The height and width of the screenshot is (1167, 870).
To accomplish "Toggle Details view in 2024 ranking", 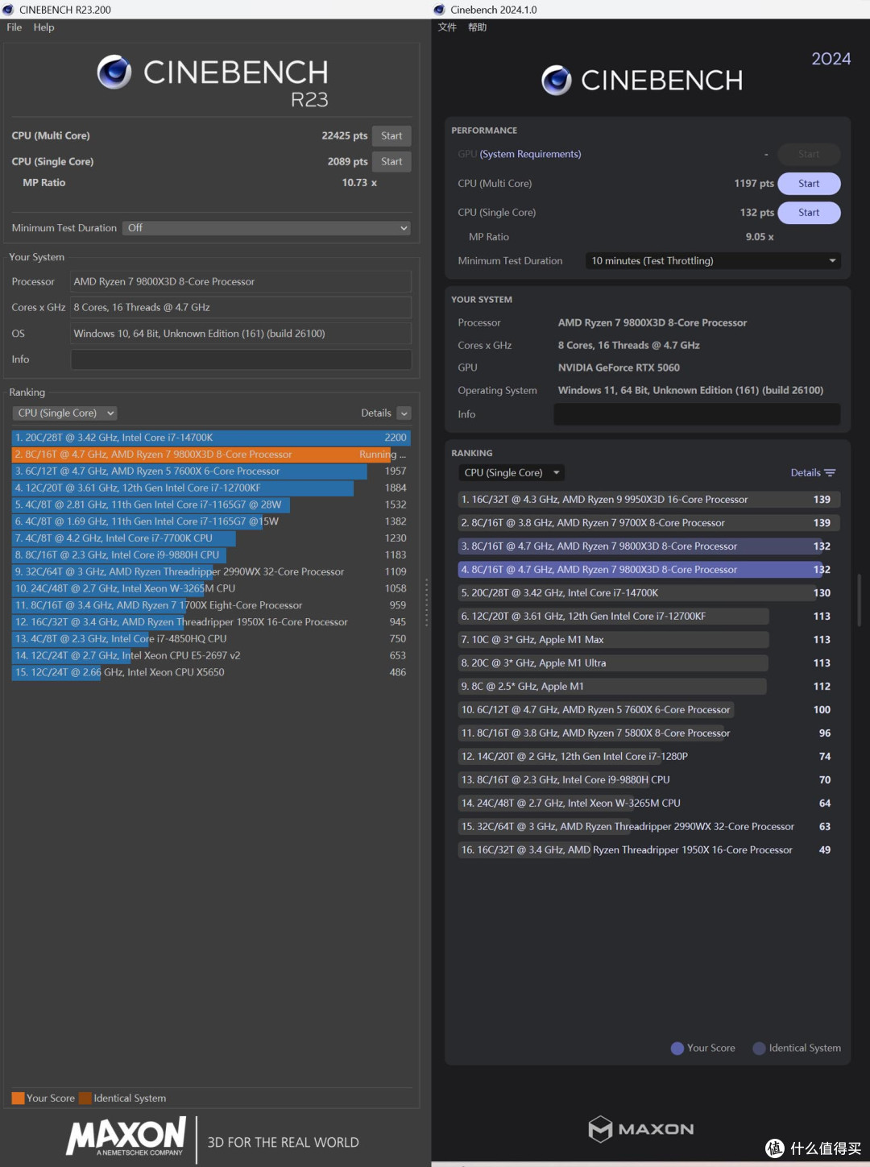I will (813, 473).
